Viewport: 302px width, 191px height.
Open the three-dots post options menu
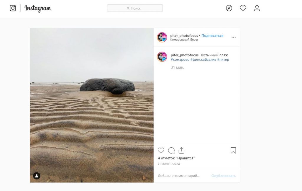[x=234, y=37]
